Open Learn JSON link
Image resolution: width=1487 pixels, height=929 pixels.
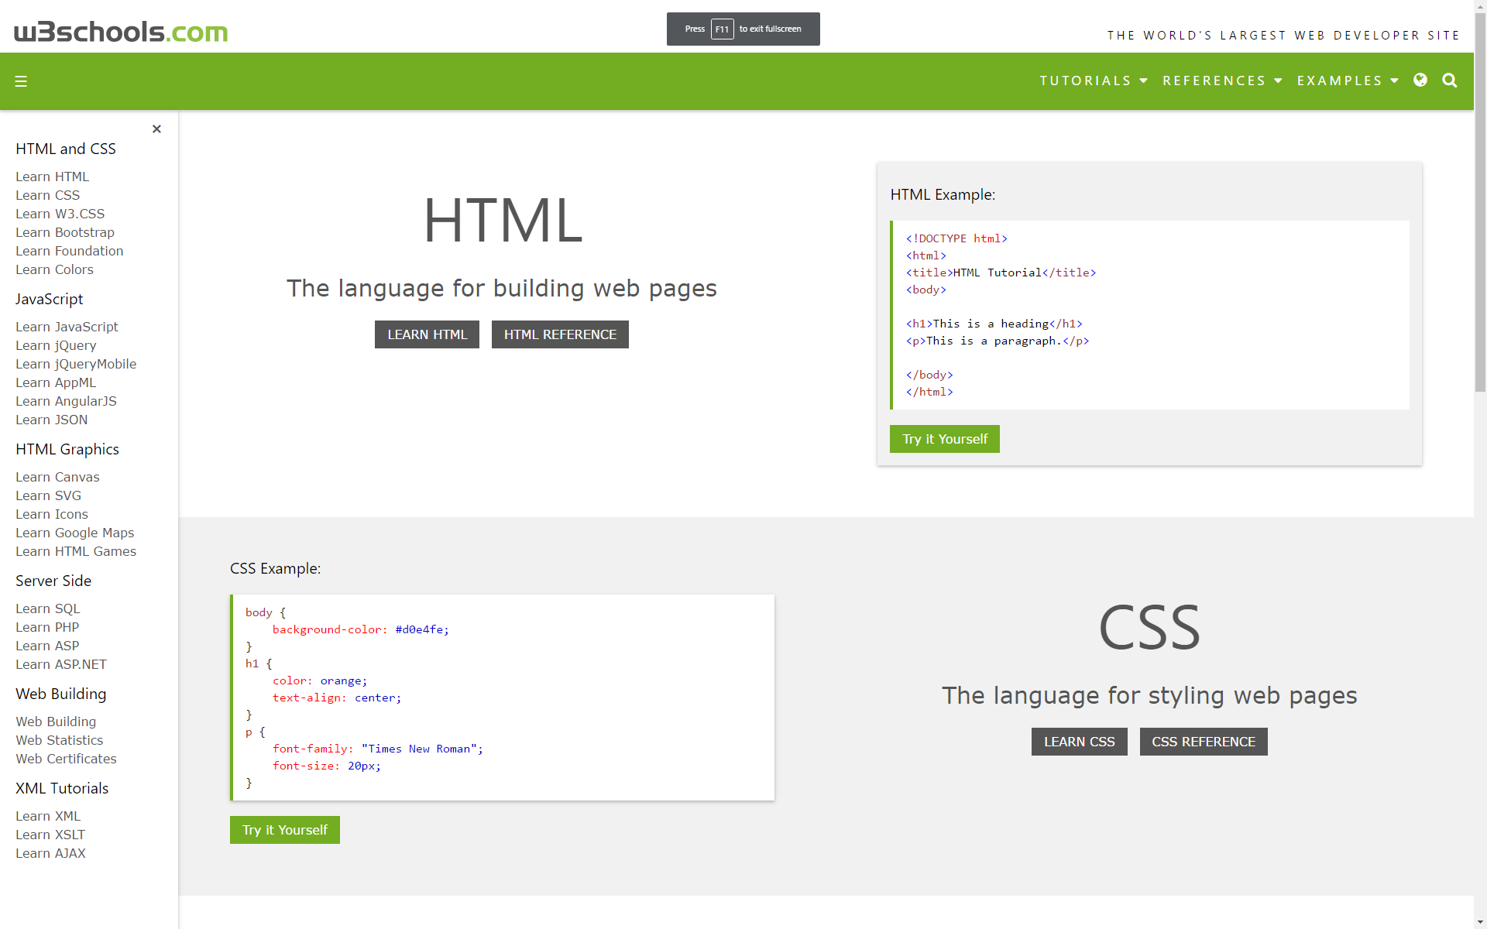click(52, 420)
